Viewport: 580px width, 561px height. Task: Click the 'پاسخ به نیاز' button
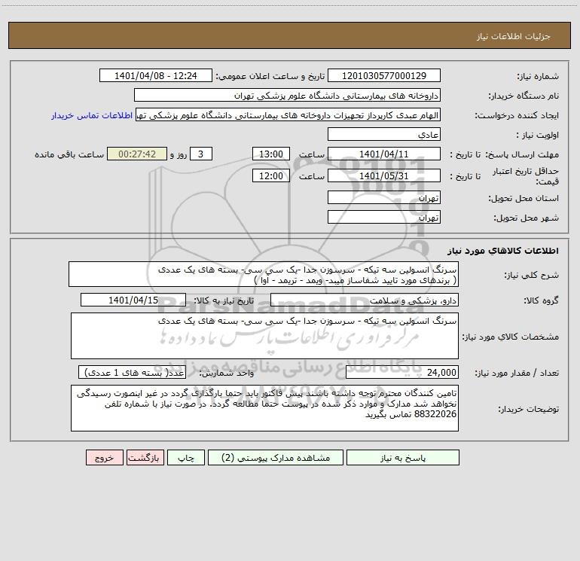coord(403,458)
